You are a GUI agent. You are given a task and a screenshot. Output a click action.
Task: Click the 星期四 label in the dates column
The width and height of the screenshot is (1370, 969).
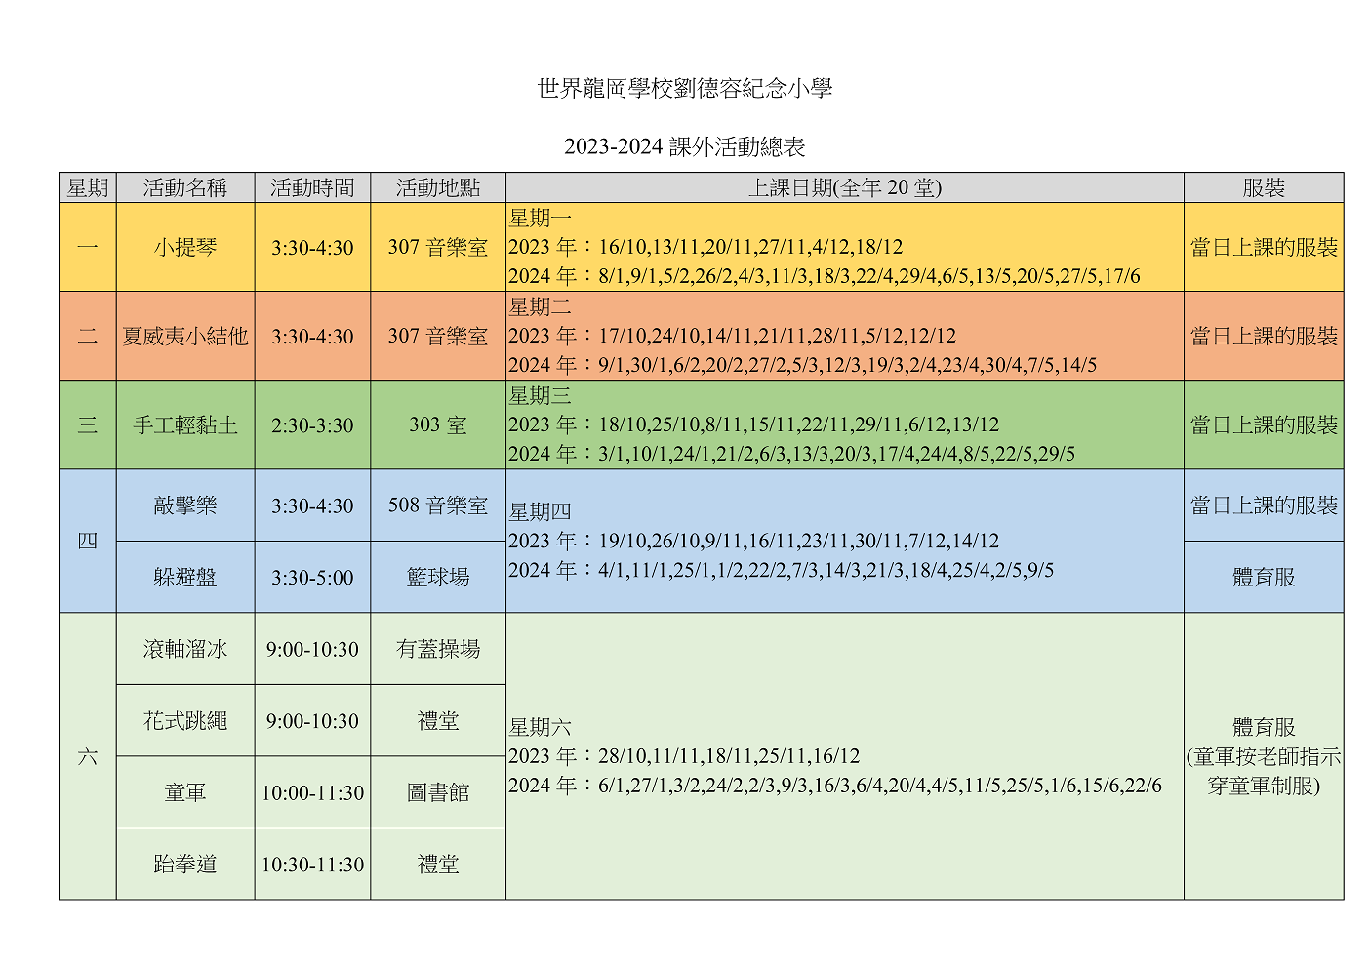(x=541, y=511)
